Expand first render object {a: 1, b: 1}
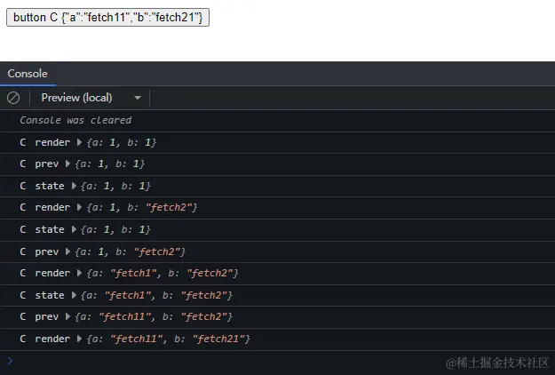Image resolution: width=555 pixels, height=375 pixels. pos(80,142)
